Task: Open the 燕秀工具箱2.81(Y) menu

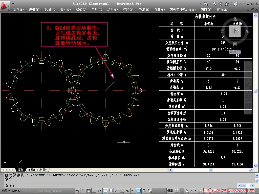Action: 183,10
